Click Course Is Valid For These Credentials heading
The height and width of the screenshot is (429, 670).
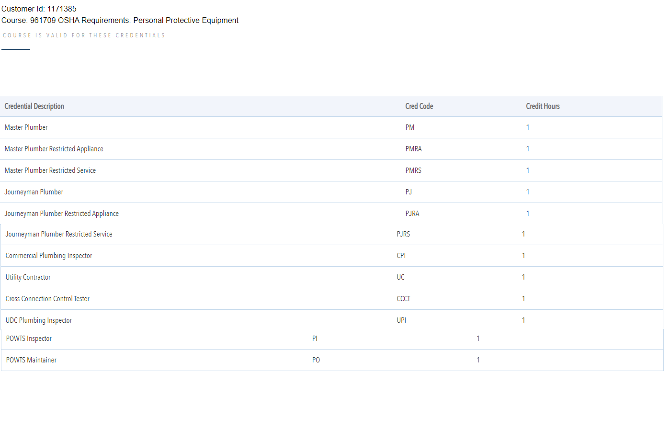click(84, 35)
